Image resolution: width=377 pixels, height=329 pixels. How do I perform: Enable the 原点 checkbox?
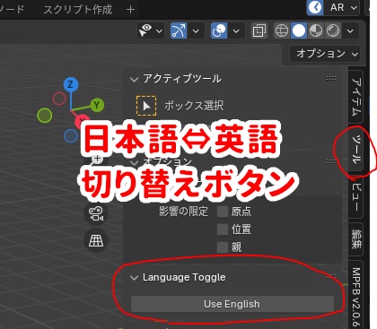(223, 212)
